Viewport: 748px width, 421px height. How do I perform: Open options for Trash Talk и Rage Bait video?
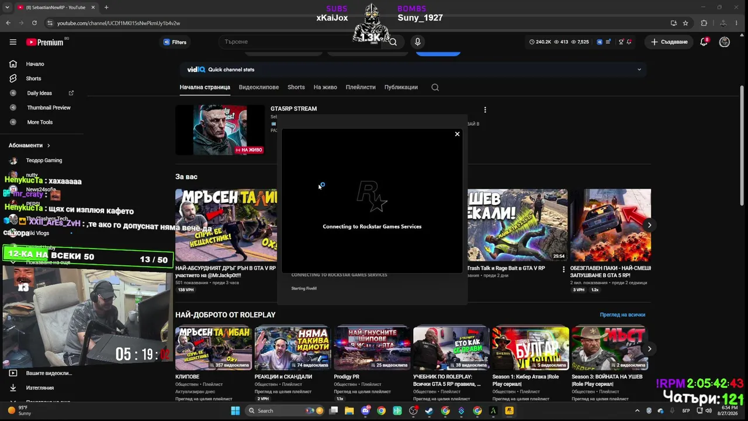click(x=563, y=270)
